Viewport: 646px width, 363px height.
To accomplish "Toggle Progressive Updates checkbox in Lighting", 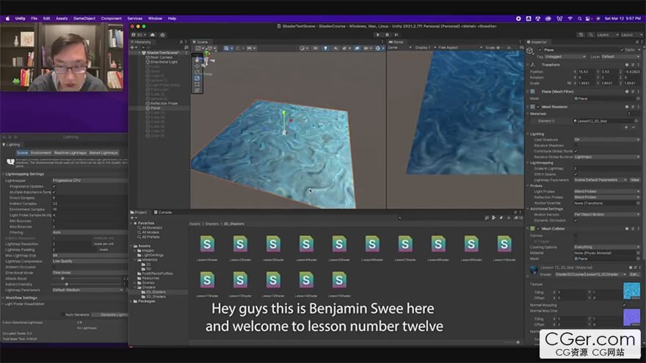I will [x=54, y=186].
